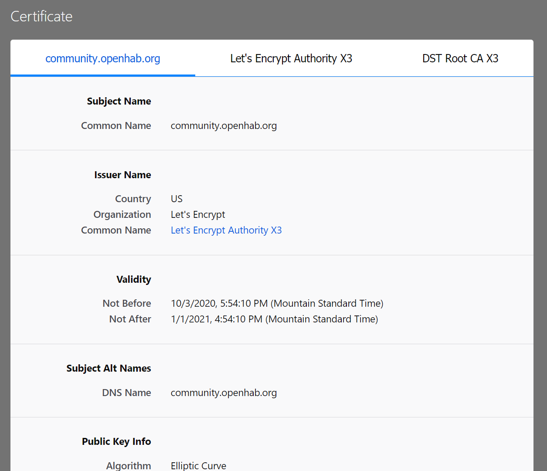Click the Subject Name section heading

point(119,101)
